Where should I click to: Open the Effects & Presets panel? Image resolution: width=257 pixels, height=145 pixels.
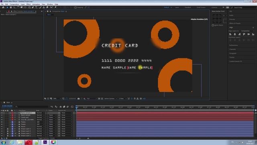(235, 23)
